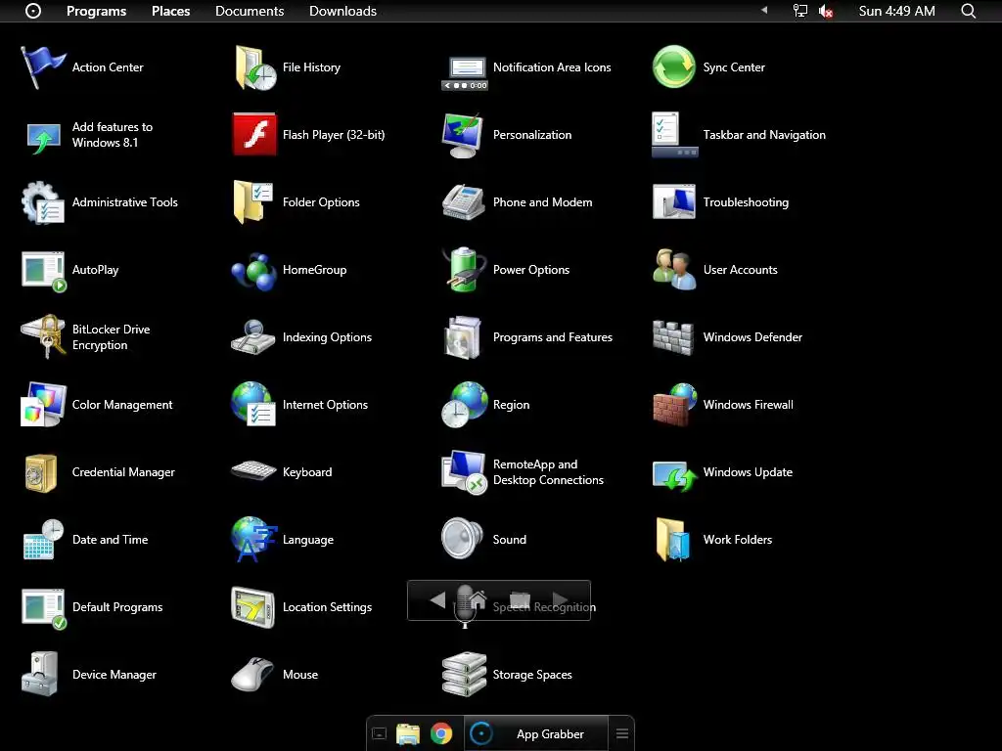This screenshot has width=1002, height=751.
Task: Open the Credential Manager safe icon
Action: [41, 472]
